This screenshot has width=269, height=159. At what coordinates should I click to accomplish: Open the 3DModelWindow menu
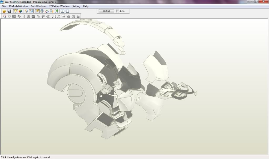(x=18, y=6)
